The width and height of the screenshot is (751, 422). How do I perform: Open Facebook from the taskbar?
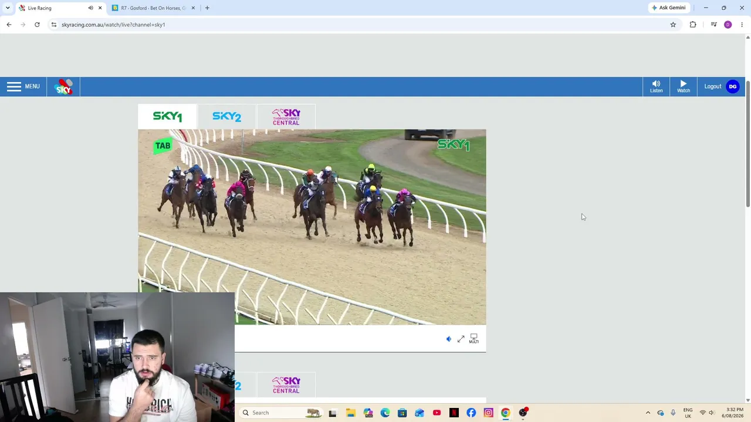(x=471, y=413)
